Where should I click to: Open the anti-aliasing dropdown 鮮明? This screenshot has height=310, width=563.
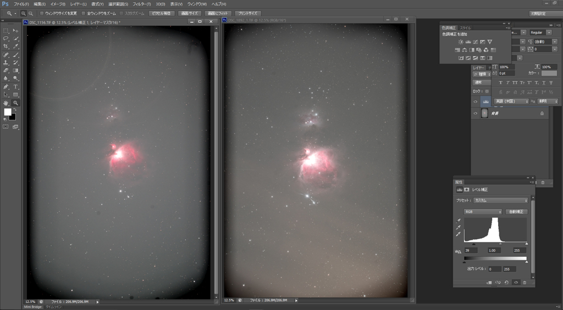pos(548,102)
